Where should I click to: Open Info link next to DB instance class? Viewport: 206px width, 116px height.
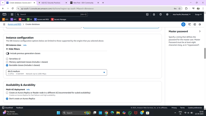pyautogui.click(x=25, y=45)
